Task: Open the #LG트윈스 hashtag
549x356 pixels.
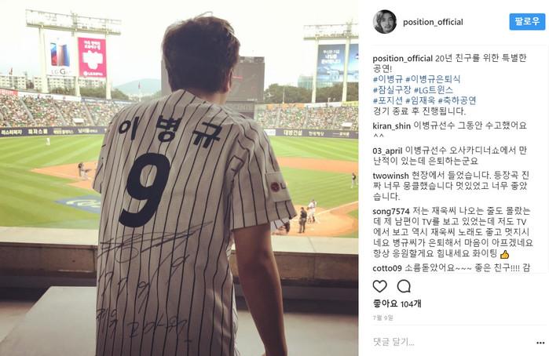Action: (x=434, y=90)
